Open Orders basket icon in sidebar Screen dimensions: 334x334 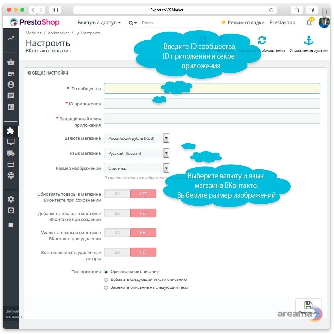pos(11,62)
